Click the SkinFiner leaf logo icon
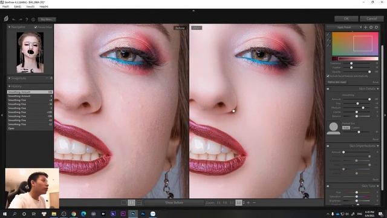This screenshot has width=387, height=218. pyautogui.click(x=6, y=19)
